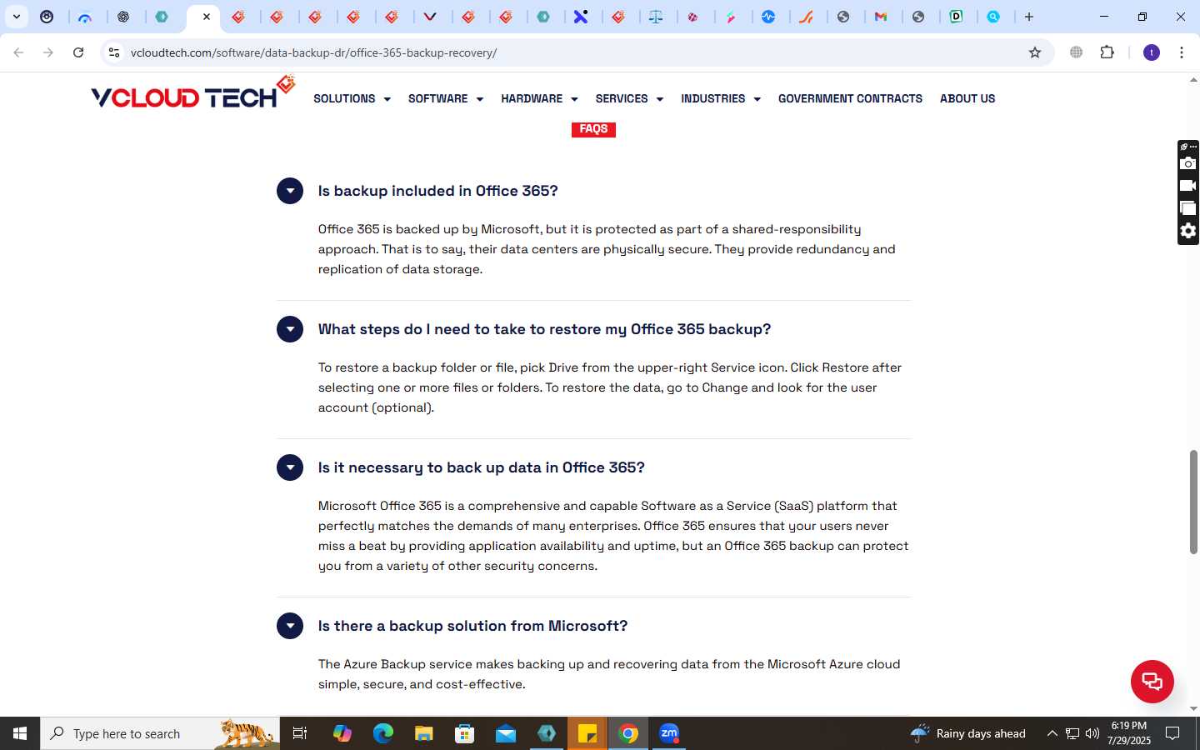
Task: Open a new browser tab
Action: coord(1029,17)
